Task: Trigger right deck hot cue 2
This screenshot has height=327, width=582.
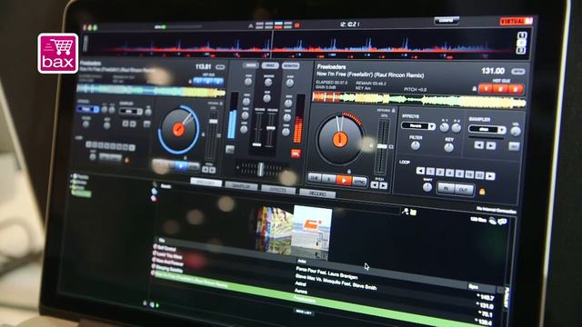Action: (x=500, y=89)
